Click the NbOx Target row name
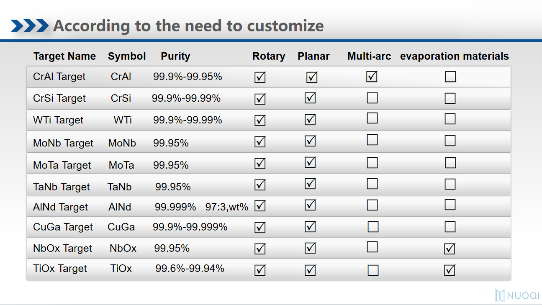 point(62,248)
